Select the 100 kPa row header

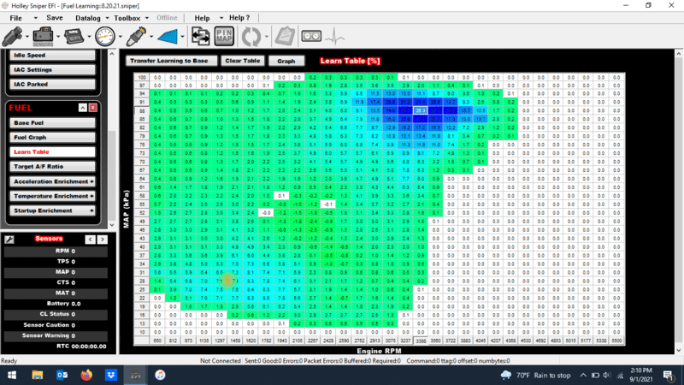(142, 77)
